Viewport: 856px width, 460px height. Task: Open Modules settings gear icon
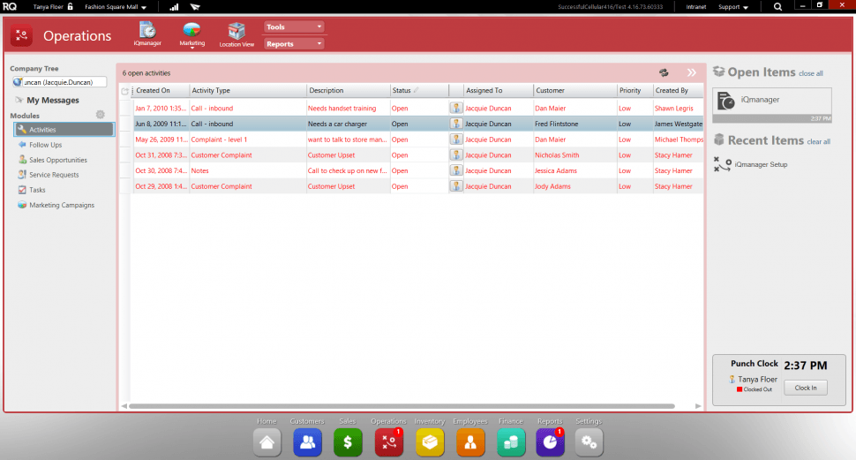[100, 115]
